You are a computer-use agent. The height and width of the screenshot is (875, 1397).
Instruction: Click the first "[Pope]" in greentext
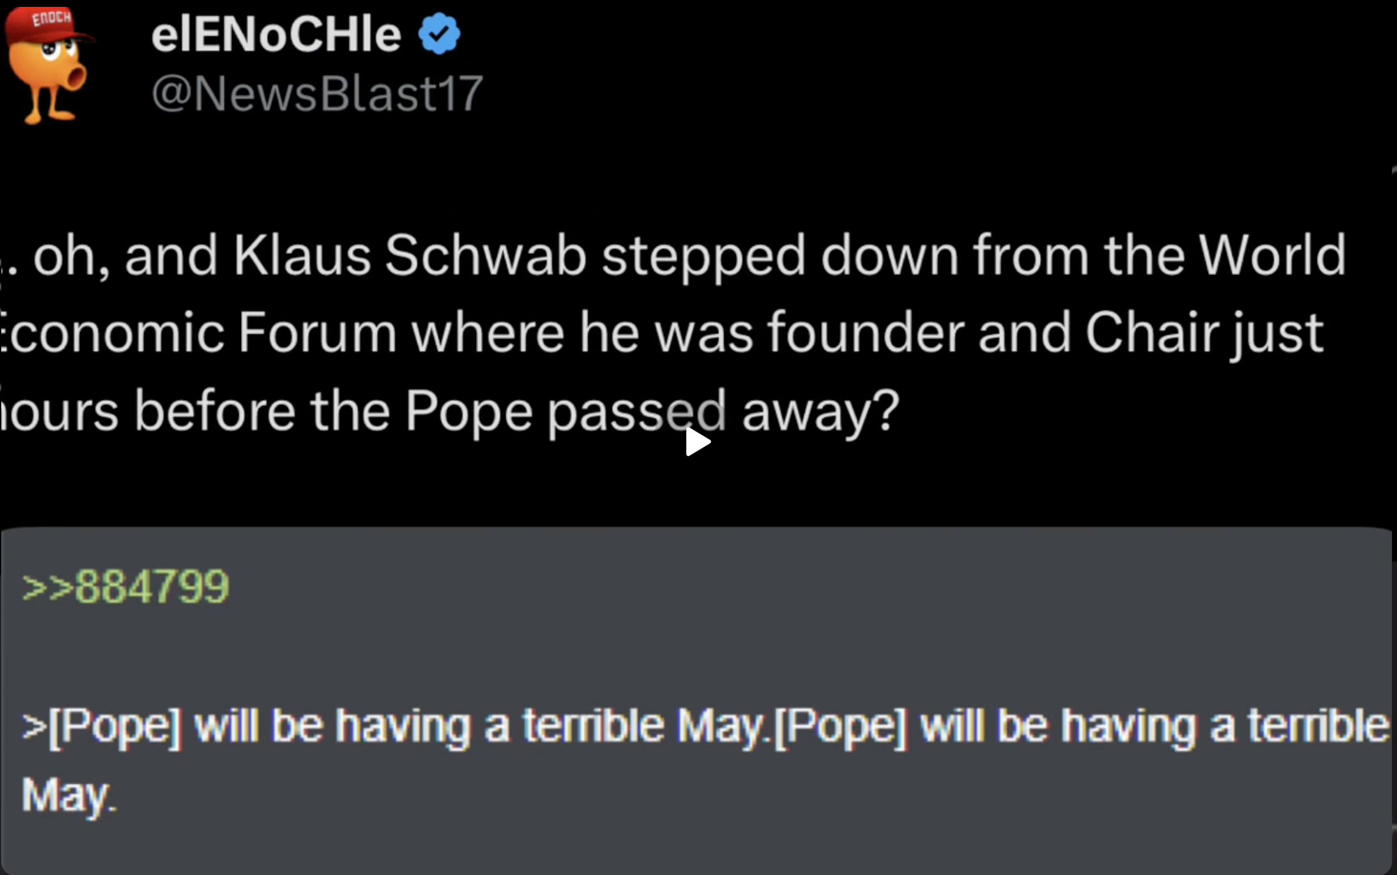tap(115, 726)
